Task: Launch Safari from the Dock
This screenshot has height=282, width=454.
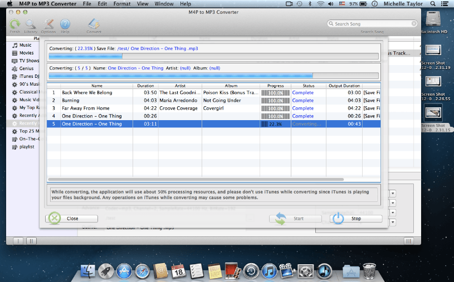Action: [x=142, y=271]
